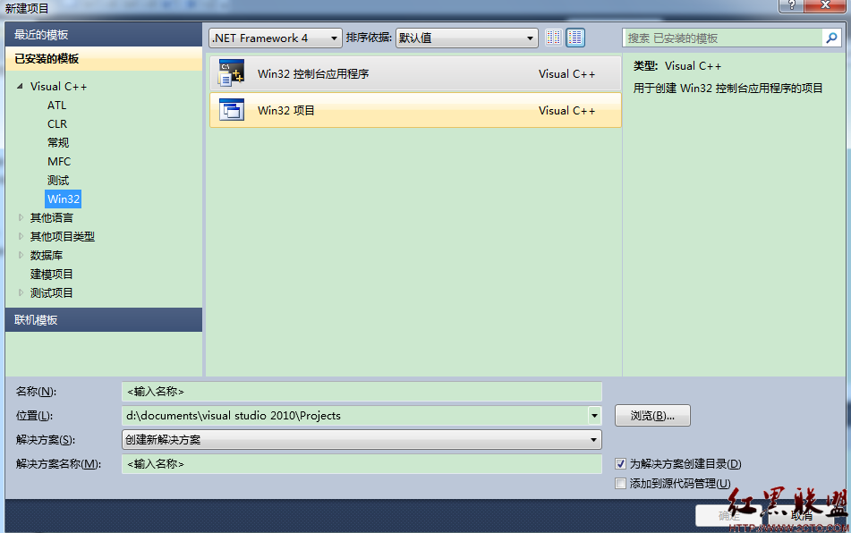Screen dimensions: 851x533
Task: Select CLR under Visual C++
Action: [x=57, y=124]
